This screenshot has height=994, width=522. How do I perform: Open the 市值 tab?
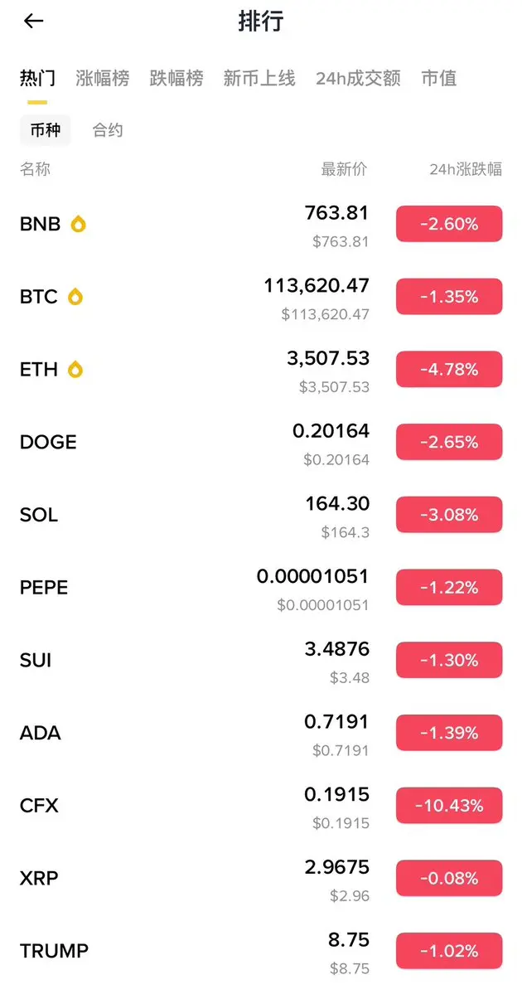pyautogui.click(x=439, y=79)
